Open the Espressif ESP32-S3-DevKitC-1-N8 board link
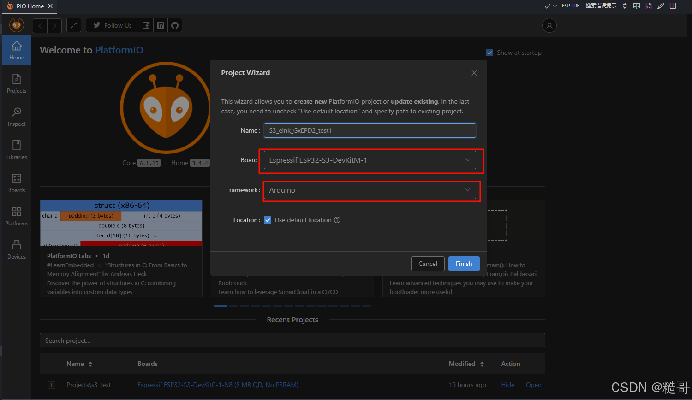The image size is (692, 400). (x=218, y=385)
